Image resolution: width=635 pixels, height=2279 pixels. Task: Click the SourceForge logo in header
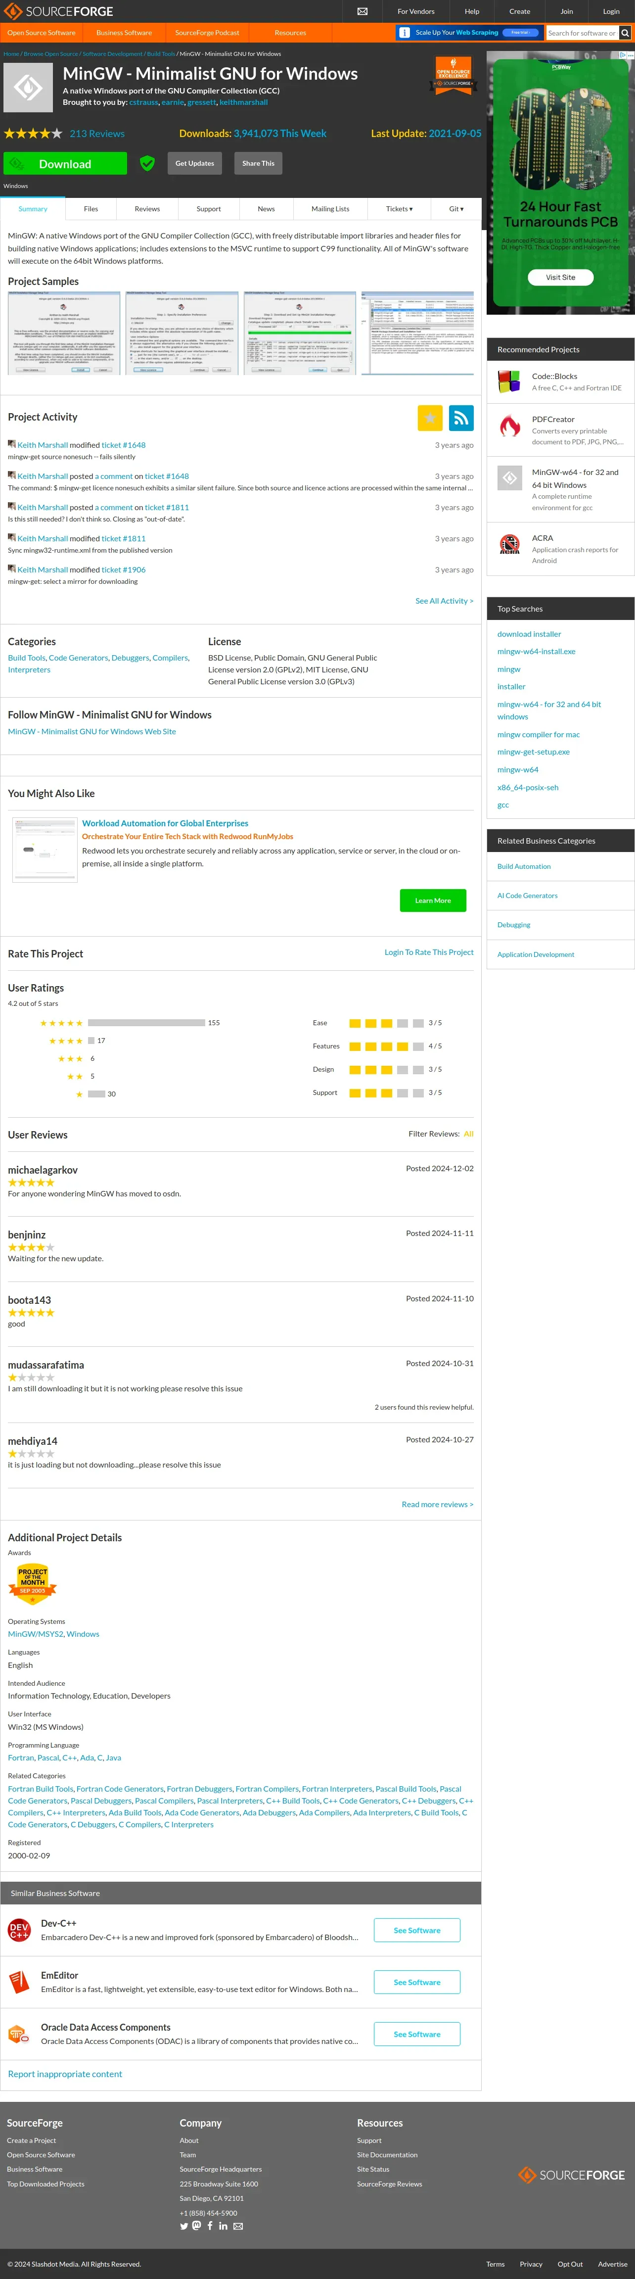click(x=58, y=11)
